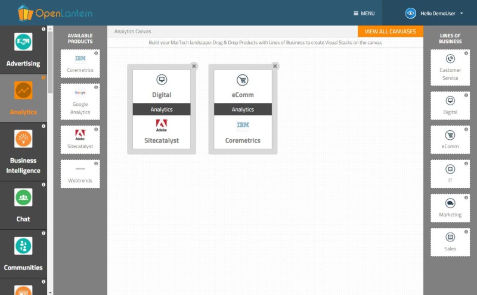Show info for Advertising category
Viewport: 477px width, 295px height.
pos(44,29)
